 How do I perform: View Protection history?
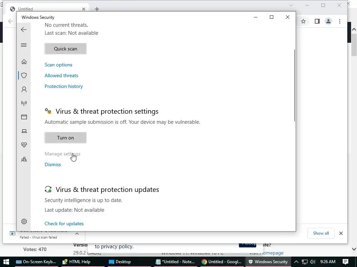tap(63, 86)
